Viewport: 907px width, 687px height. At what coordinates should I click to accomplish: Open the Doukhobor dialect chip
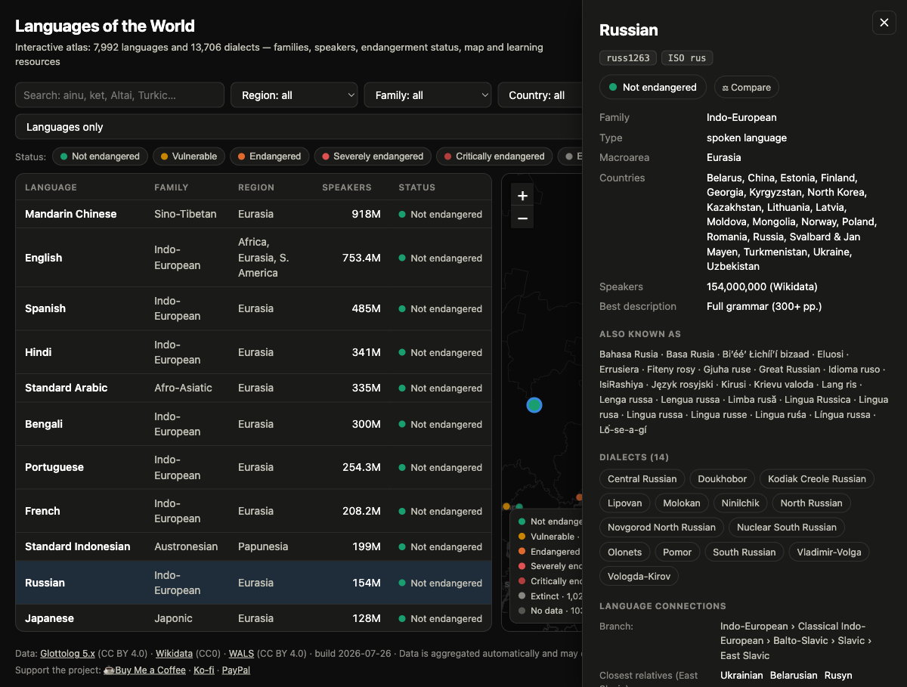click(x=723, y=479)
